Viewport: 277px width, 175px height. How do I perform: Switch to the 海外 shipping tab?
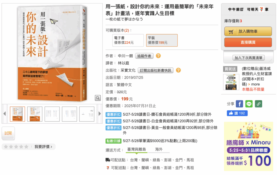[159, 149]
